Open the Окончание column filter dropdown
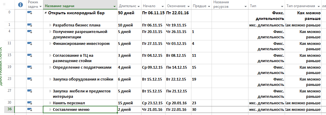The width and height of the screenshot is (326, 115). (x=188, y=7)
